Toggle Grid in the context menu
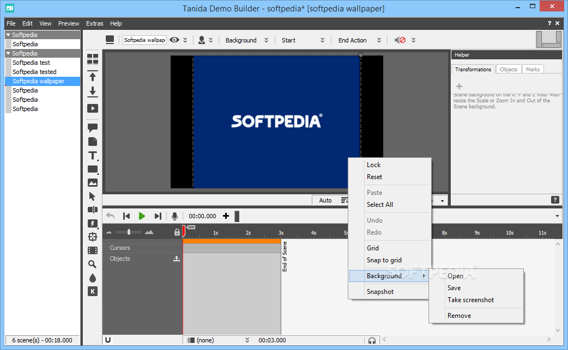 pos(373,248)
